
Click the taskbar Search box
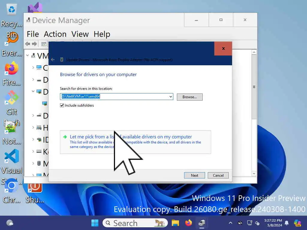(135, 223)
